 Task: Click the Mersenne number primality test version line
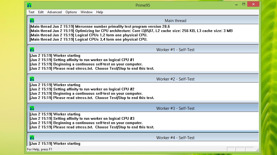[x=100, y=27]
